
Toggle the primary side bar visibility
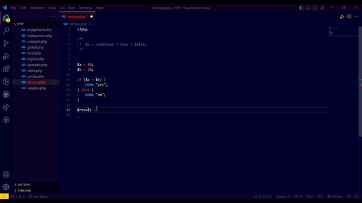(301, 7)
